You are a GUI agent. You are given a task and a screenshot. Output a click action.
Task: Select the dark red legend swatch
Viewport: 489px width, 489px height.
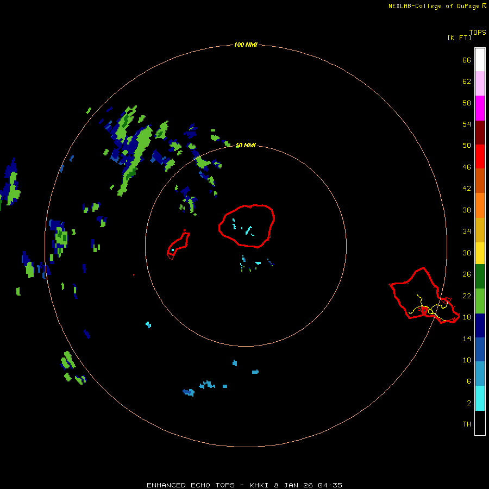480,133
